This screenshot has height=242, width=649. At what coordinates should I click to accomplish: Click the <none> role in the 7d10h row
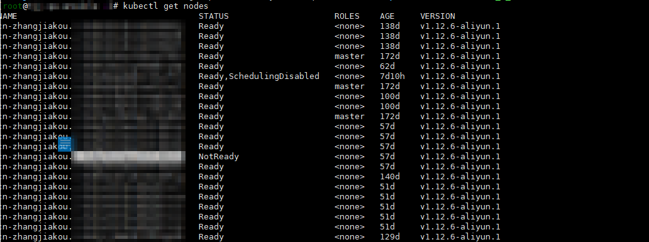349,76
